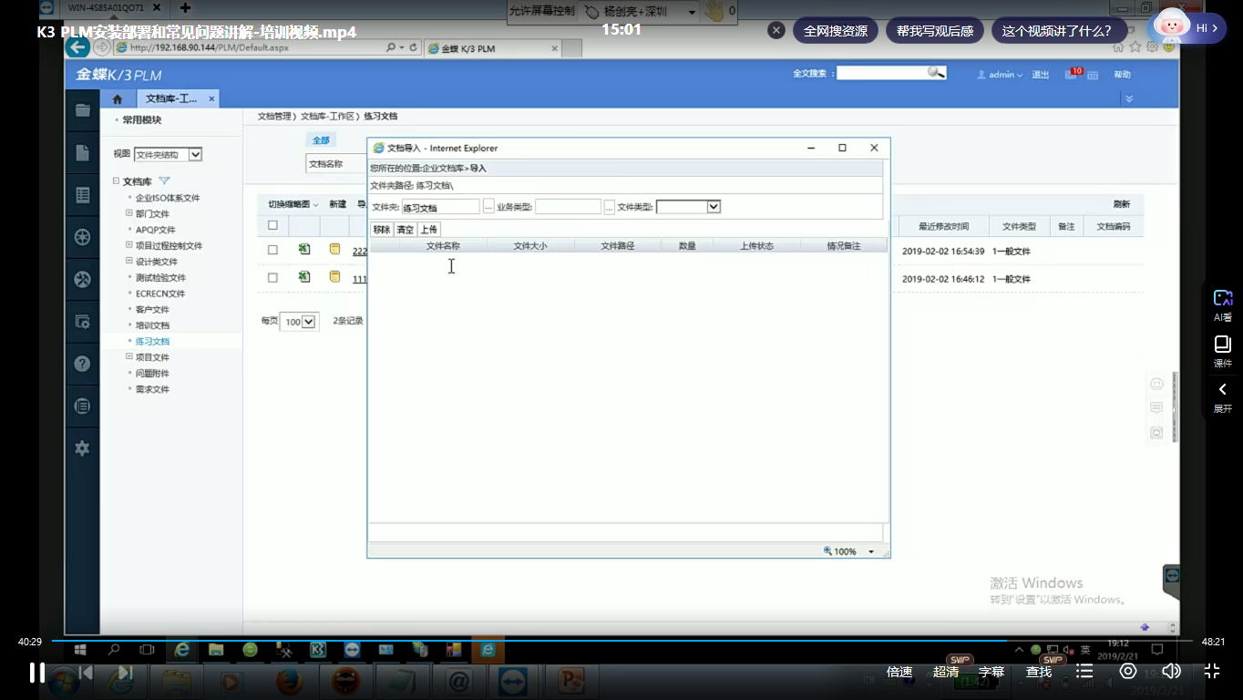Click the IE back arrow button
This screenshot has width=1243, height=700.
pyautogui.click(x=77, y=47)
